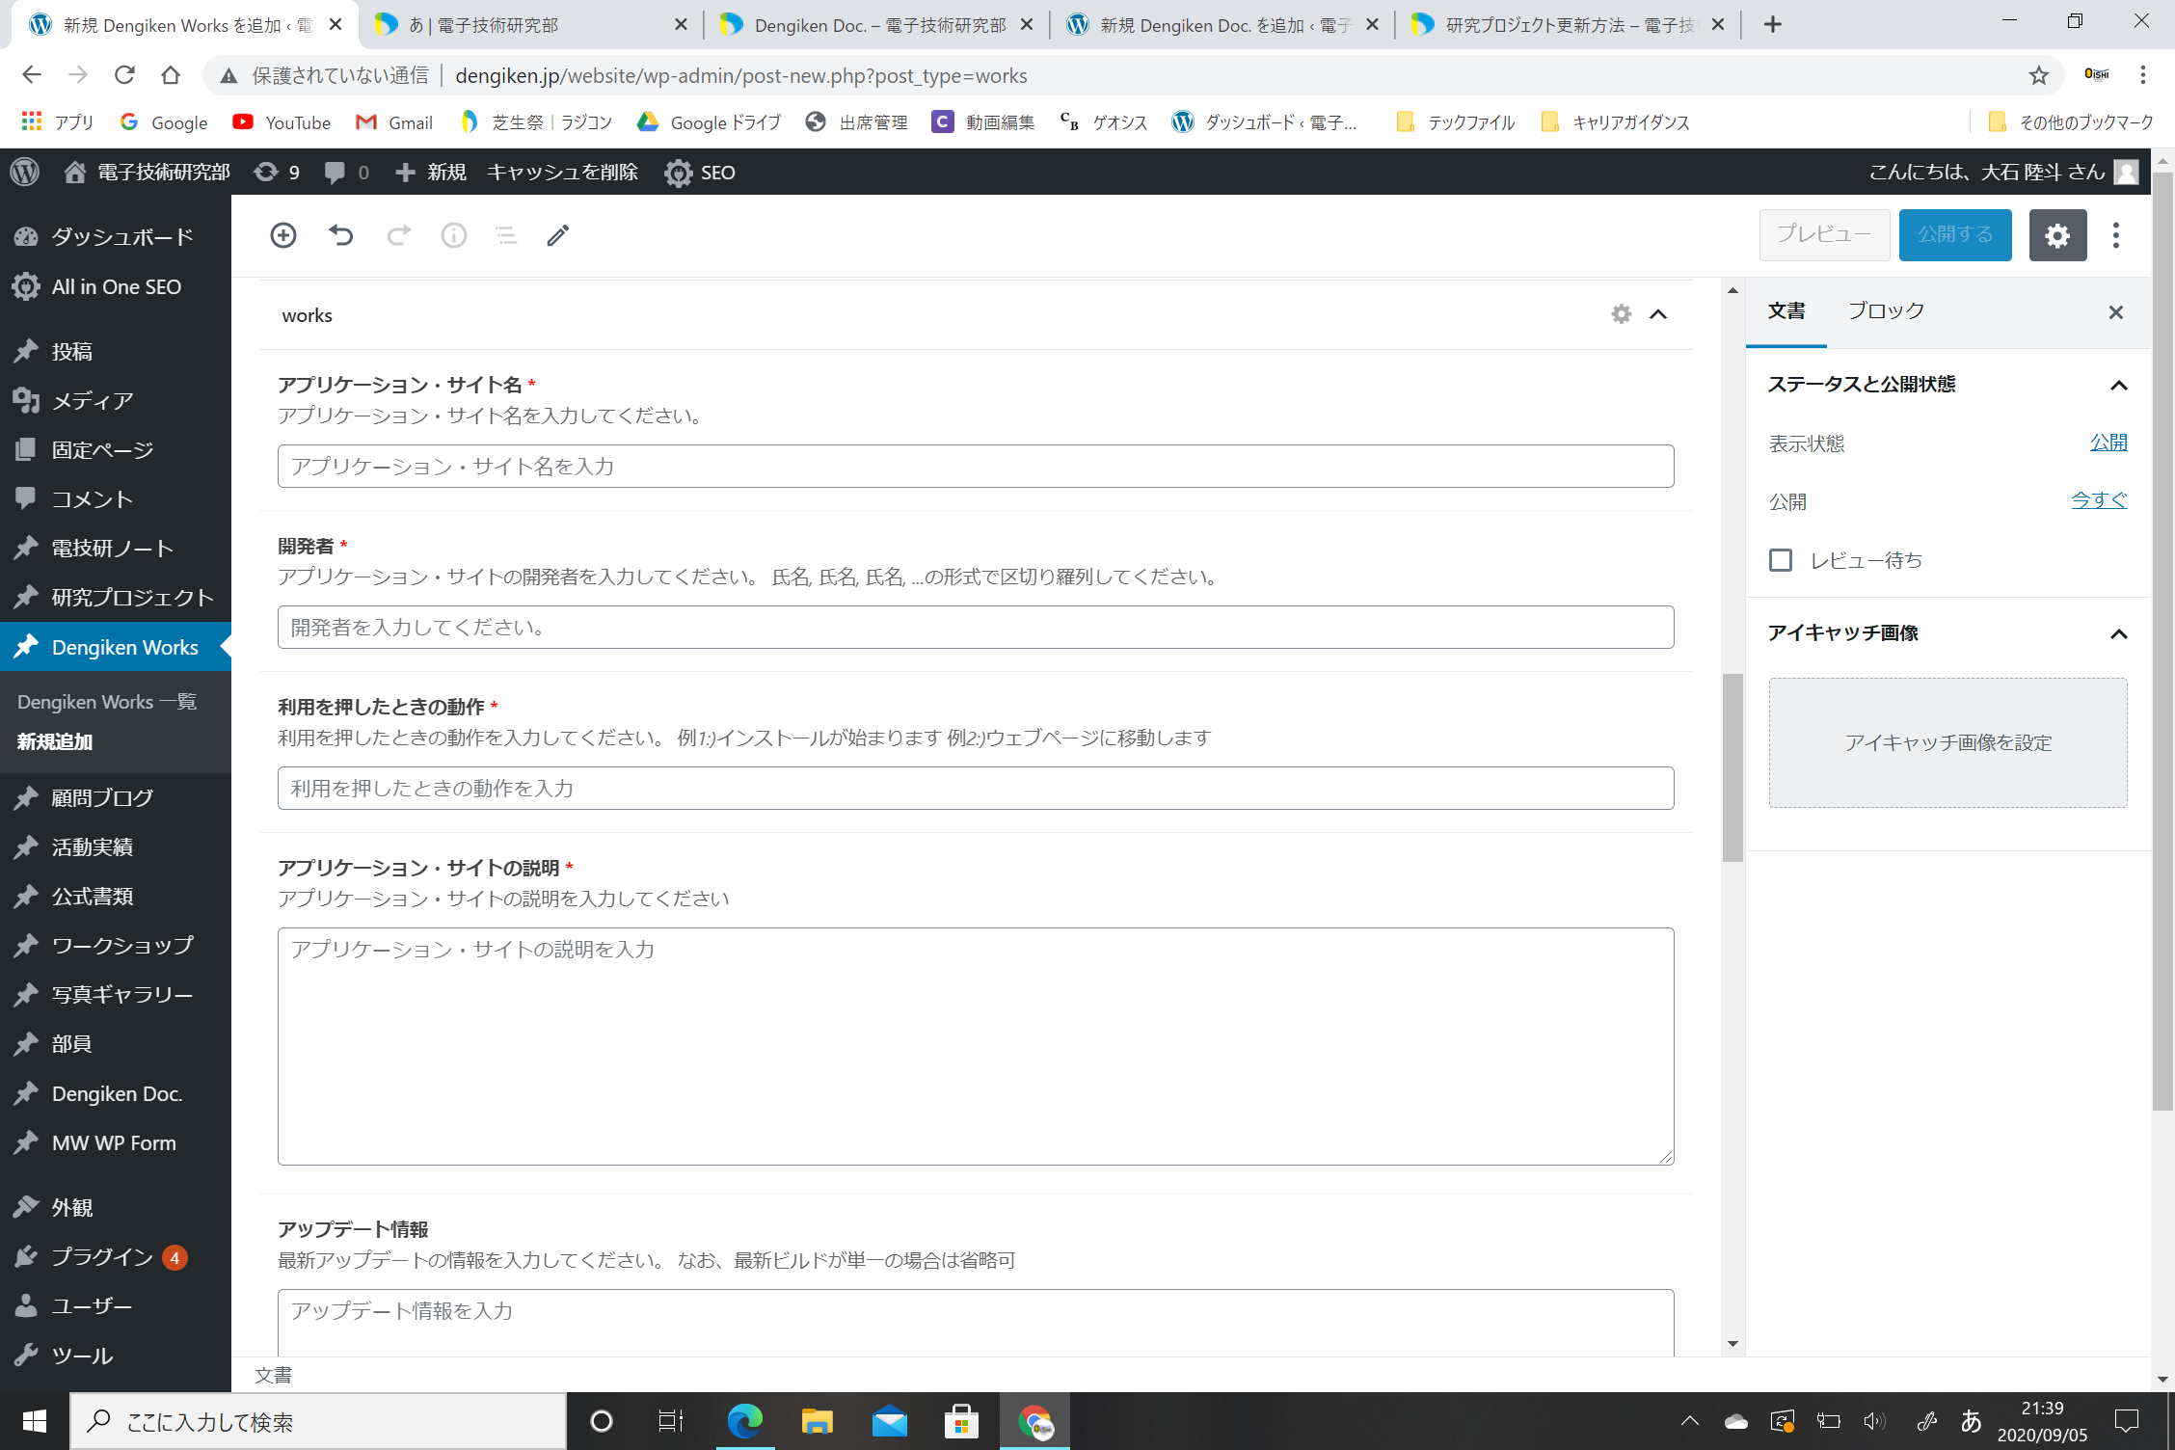Click the add block plus icon

click(x=283, y=235)
